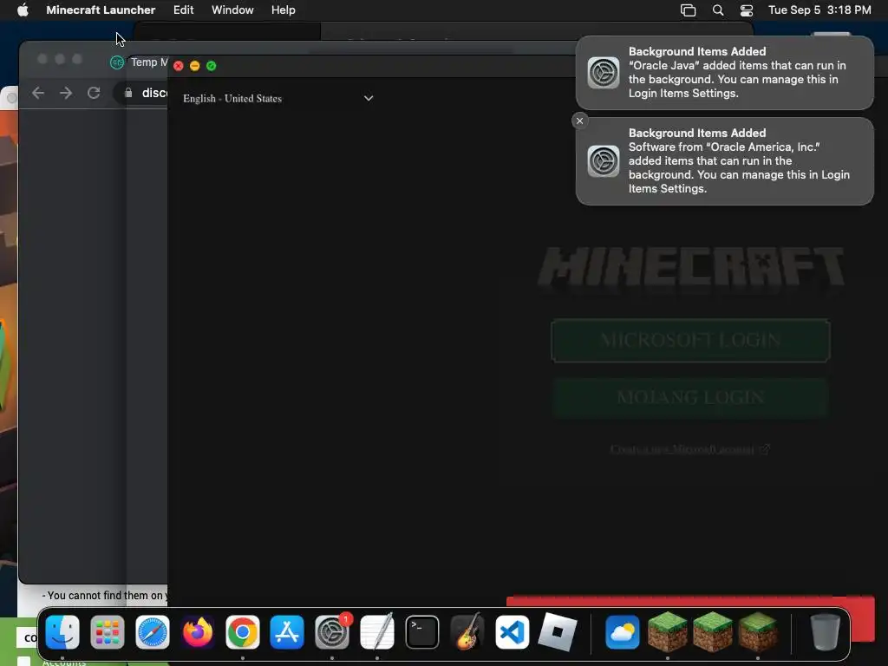Click the middle Minecraft grass block dock icon
888x666 pixels.
713,632
